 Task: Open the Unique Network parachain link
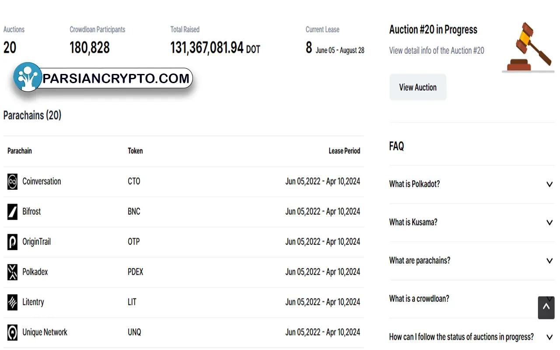tap(45, 332)
